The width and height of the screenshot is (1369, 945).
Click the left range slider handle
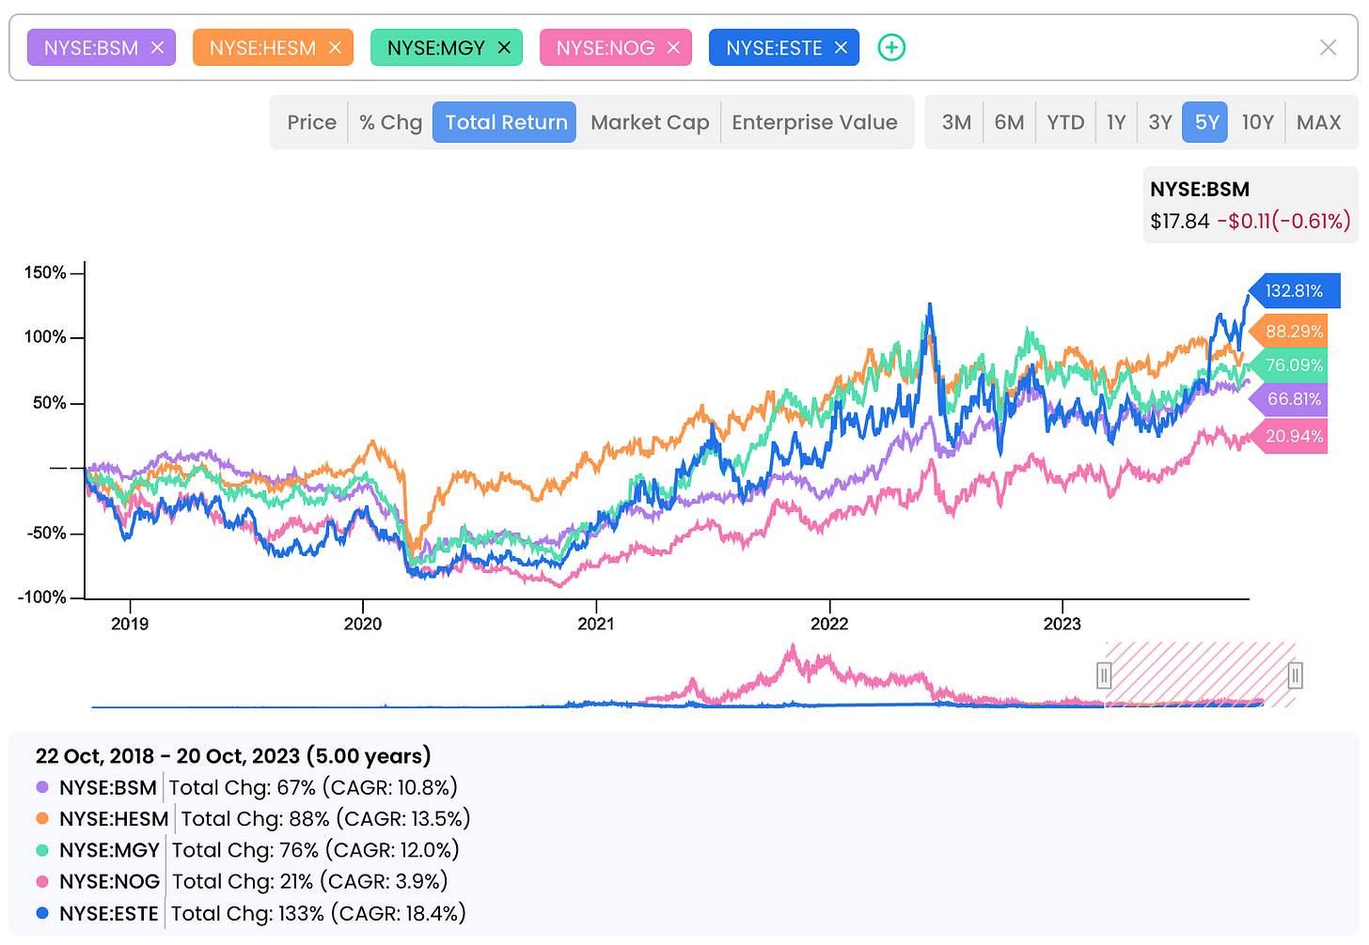(x=1104, y=675)
